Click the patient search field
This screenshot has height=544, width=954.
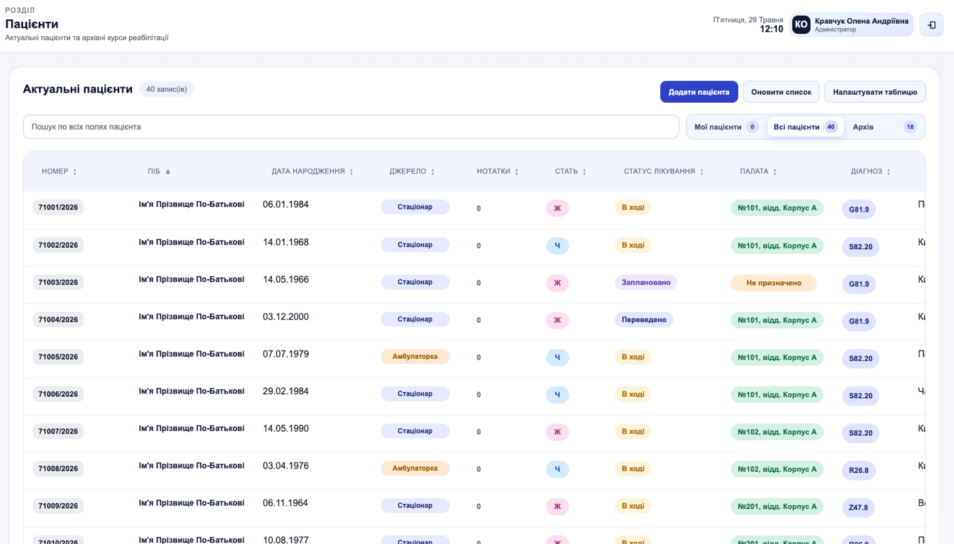(x=351, y=127)
